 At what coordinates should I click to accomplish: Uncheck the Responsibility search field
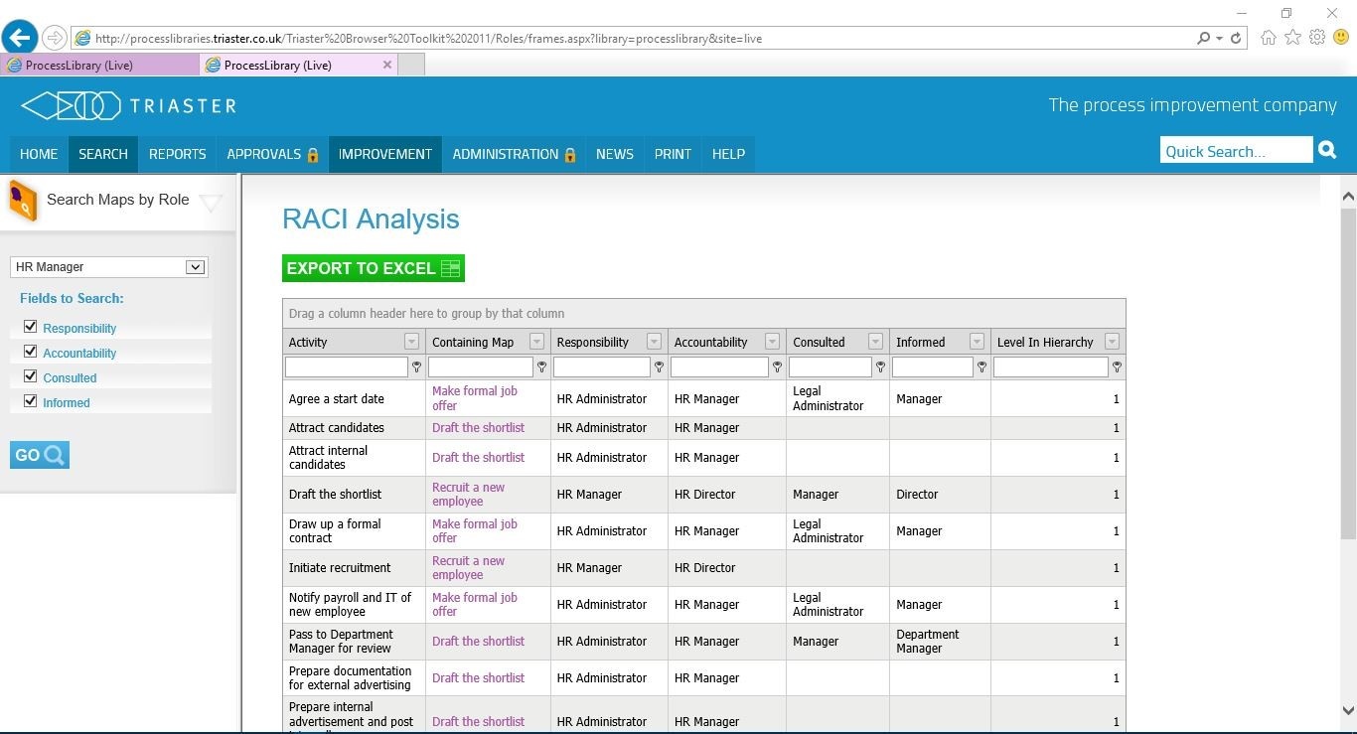tap(31, 326)
